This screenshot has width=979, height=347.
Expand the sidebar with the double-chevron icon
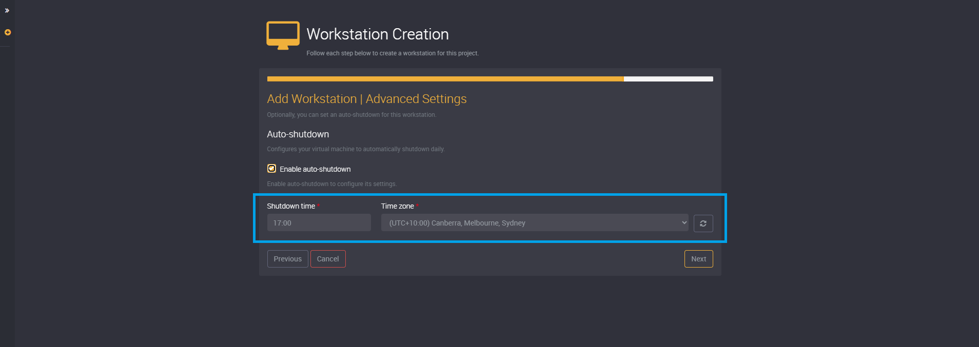(x=7, y=10)
